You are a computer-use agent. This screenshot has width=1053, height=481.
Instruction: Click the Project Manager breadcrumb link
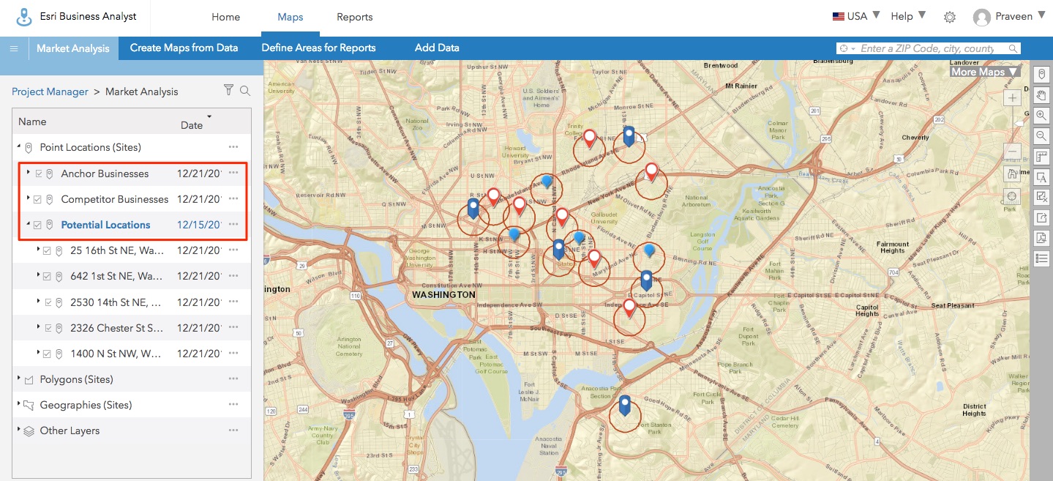[x=50, y=92]
